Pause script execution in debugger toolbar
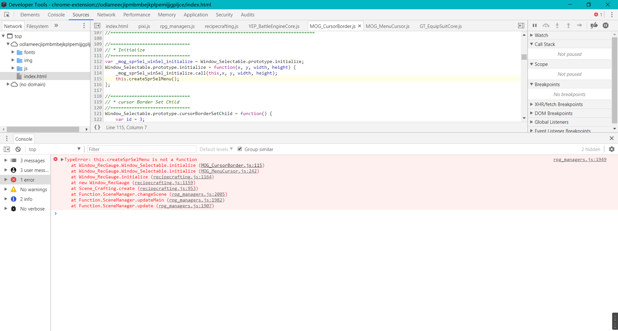The width and height of the screenshot is (618, 331). click(x=535, y=26)
